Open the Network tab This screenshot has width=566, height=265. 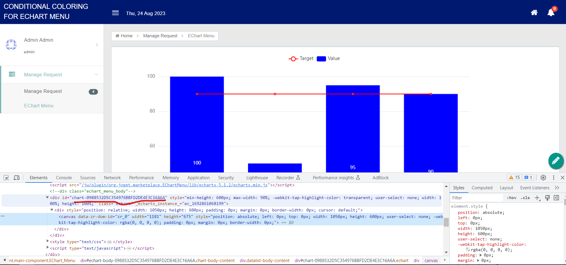click(x=112, y=178)
